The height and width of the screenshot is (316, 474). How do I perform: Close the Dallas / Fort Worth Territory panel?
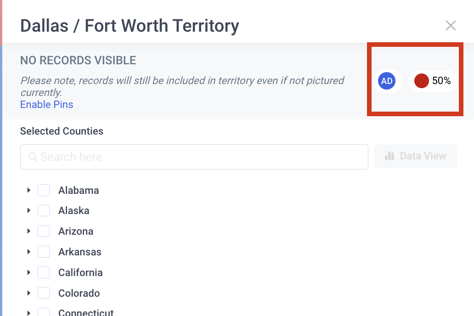point(451,26)
